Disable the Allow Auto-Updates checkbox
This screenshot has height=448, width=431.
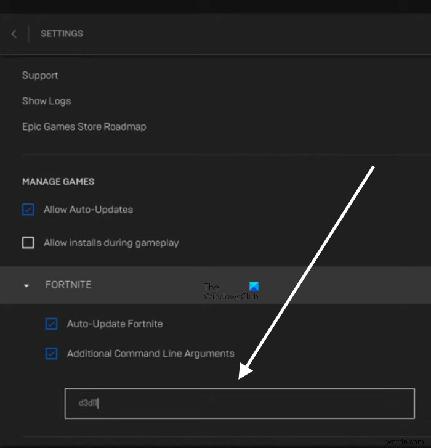(x=28, y=210)
